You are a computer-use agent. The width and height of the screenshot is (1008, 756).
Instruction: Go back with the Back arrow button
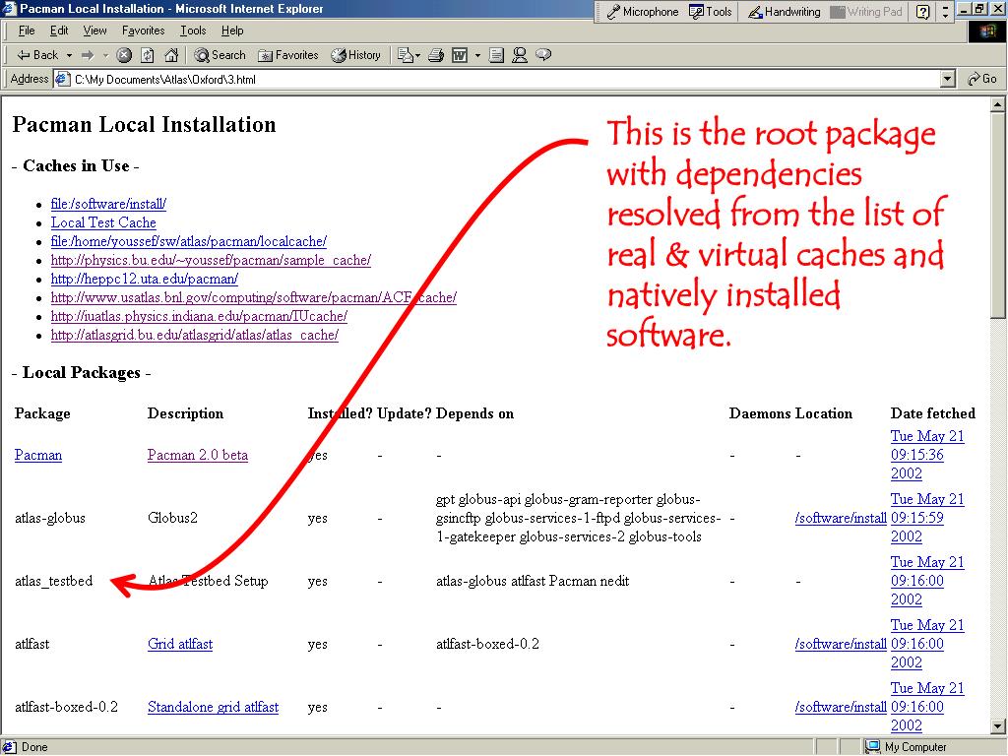pos(36,55)
